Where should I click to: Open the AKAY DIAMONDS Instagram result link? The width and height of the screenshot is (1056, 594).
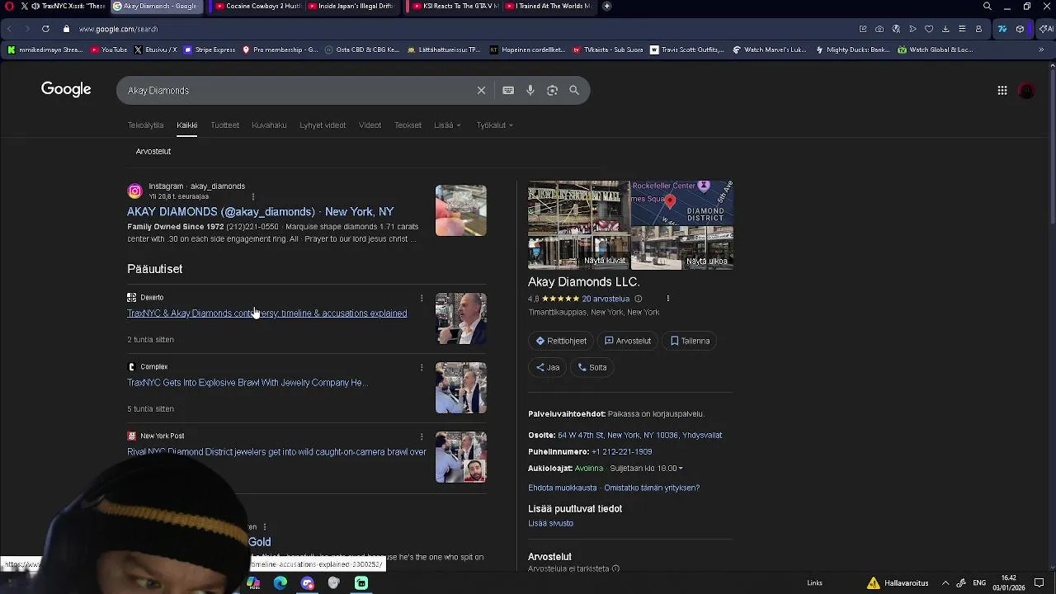pyautogui.click(x=261, y=212)
